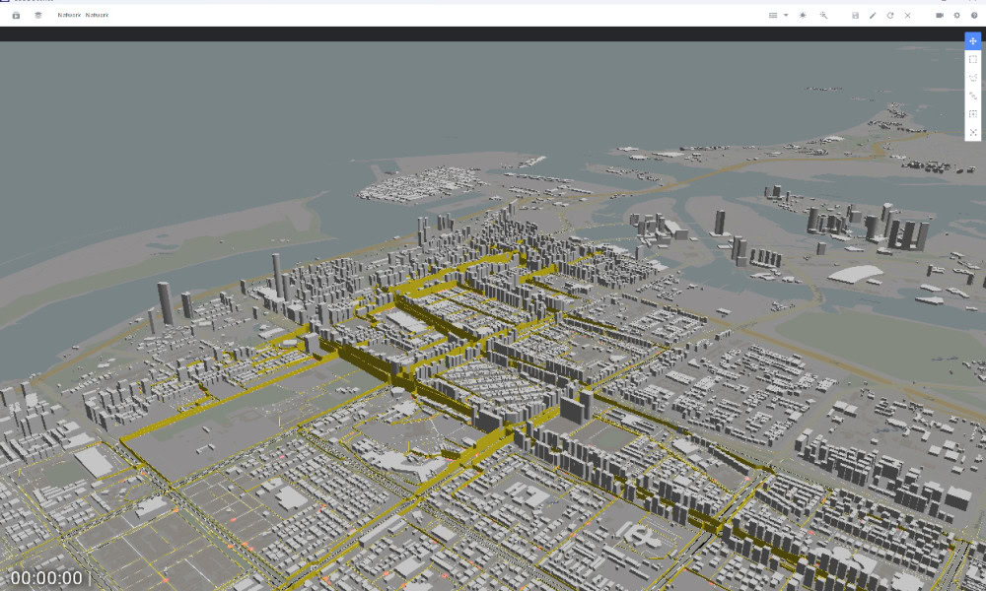Discard changes with the X icon
986x591 pixels.
[x=908, y=16]
